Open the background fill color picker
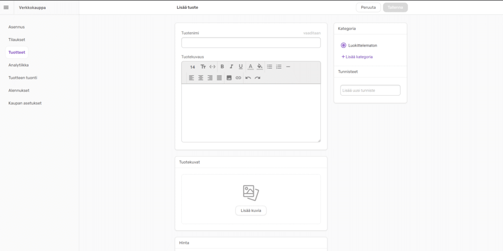 [x=260, y=67]
